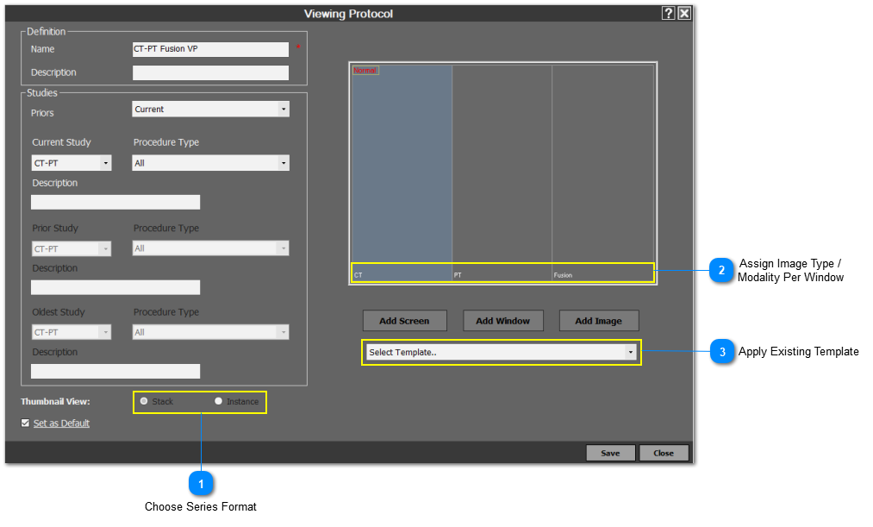Screen dimensions: 873x527
Task: Save the viewing protocol
Action: tap(610, 453)
